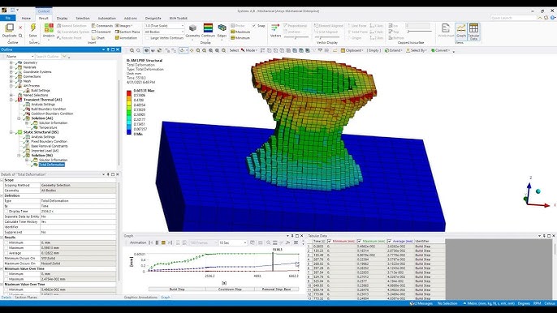The height and width of the screenshot is (313, 557).
Task: Select Total Deformation in the outline tree
Action: point(51,165)
